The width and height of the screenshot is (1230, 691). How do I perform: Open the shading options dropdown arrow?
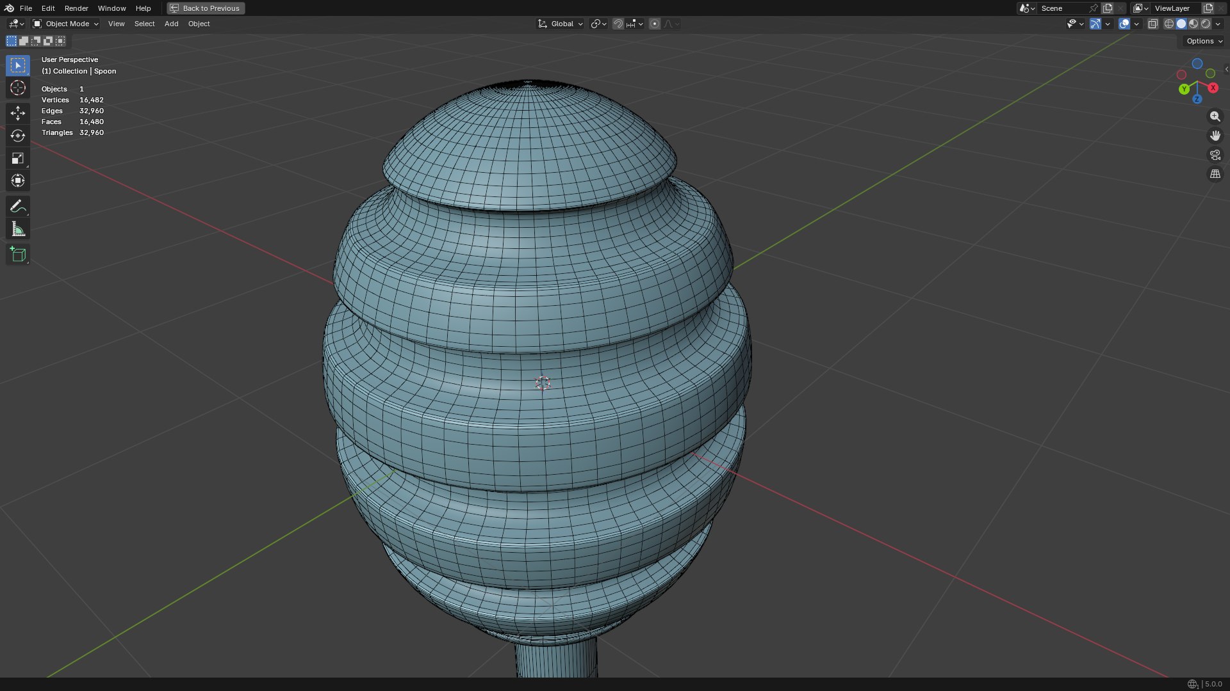(1218, 24)
